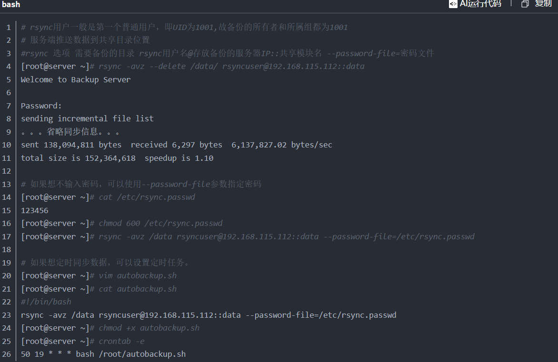Click the #!/bin/bash shebang line
558x362 pixels.
tap(46, 302)
